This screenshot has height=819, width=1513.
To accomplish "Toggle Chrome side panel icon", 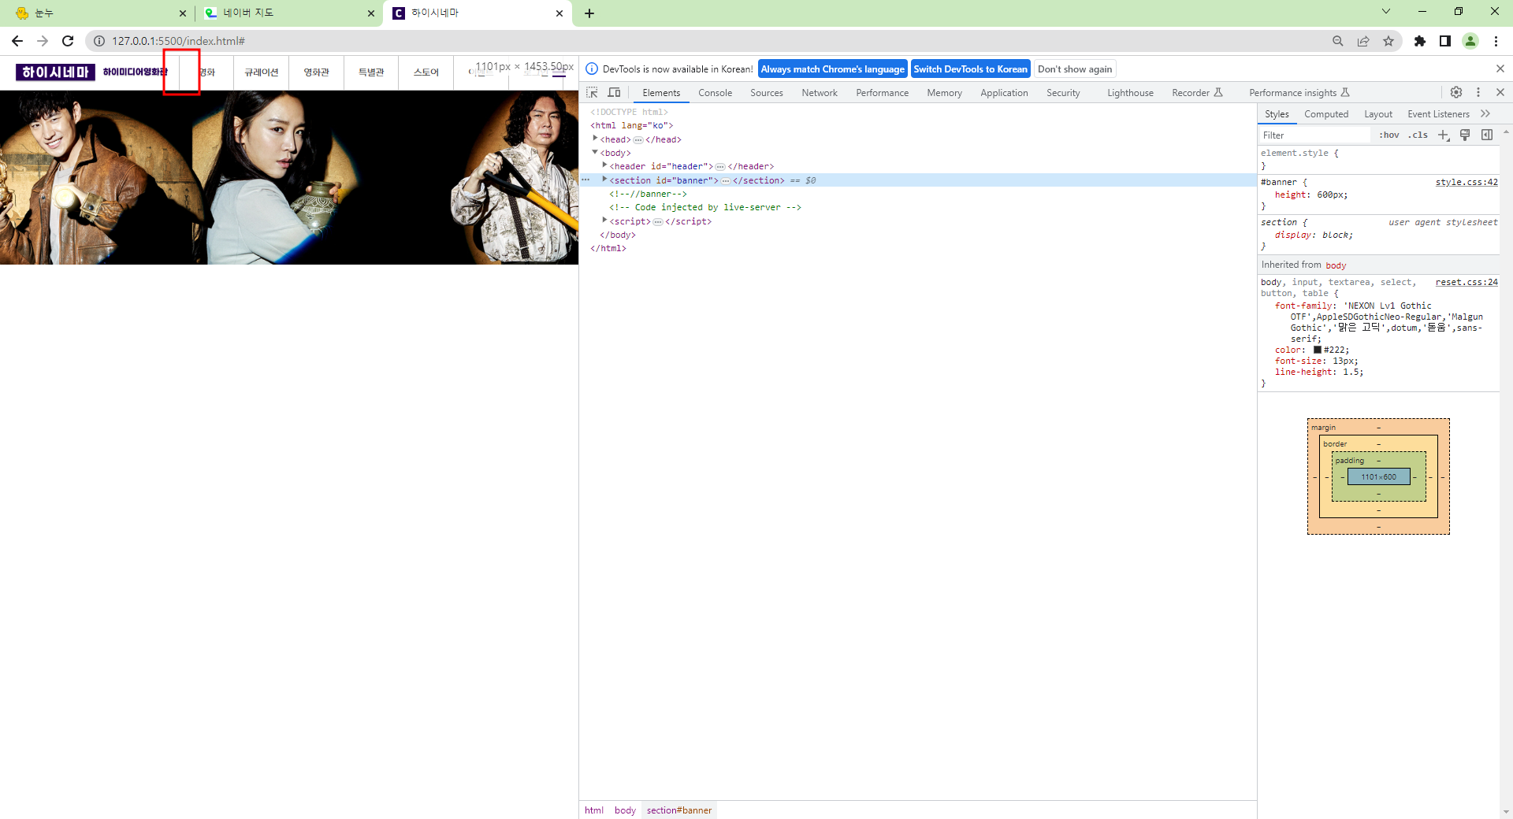I will tap(1445, 41).
